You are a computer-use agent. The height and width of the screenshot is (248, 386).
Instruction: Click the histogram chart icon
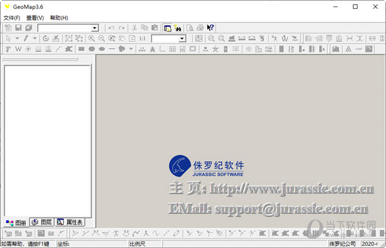pos(336,49)
